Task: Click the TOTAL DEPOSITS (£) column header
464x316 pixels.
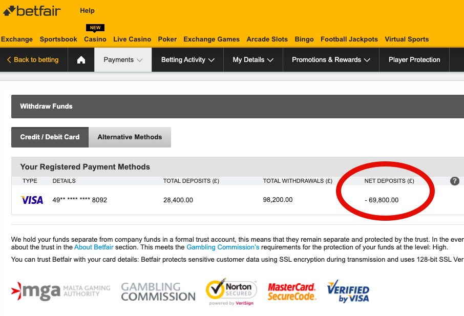Action: 191,181
